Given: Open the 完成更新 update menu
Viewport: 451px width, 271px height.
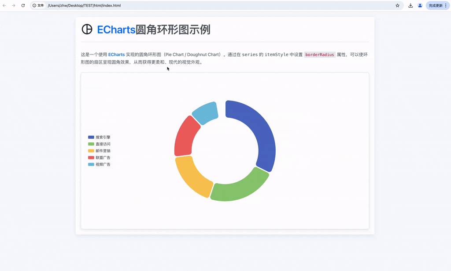Looking at the screenshot, I should point(436,5).
